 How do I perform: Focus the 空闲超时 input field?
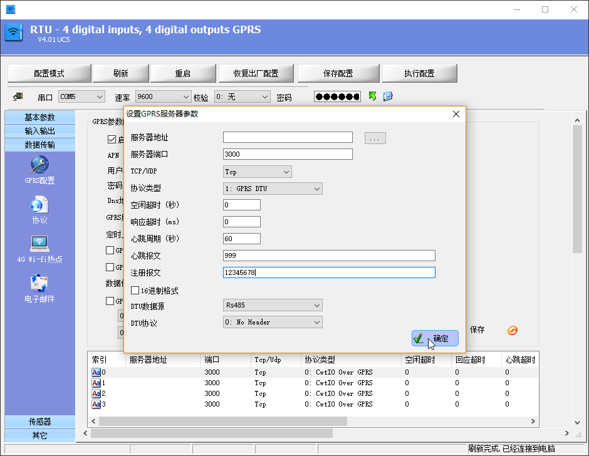(x=241, y=205)
